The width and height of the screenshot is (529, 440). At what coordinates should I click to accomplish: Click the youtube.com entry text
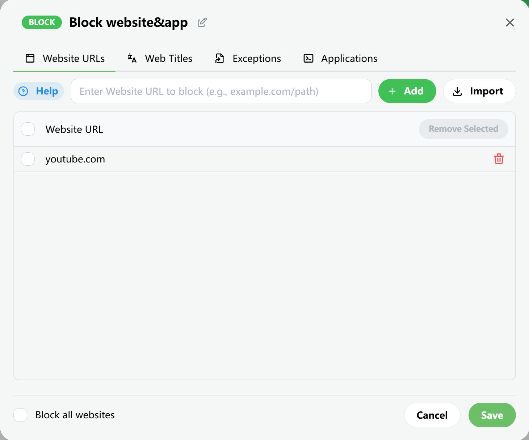coord(75,159)
